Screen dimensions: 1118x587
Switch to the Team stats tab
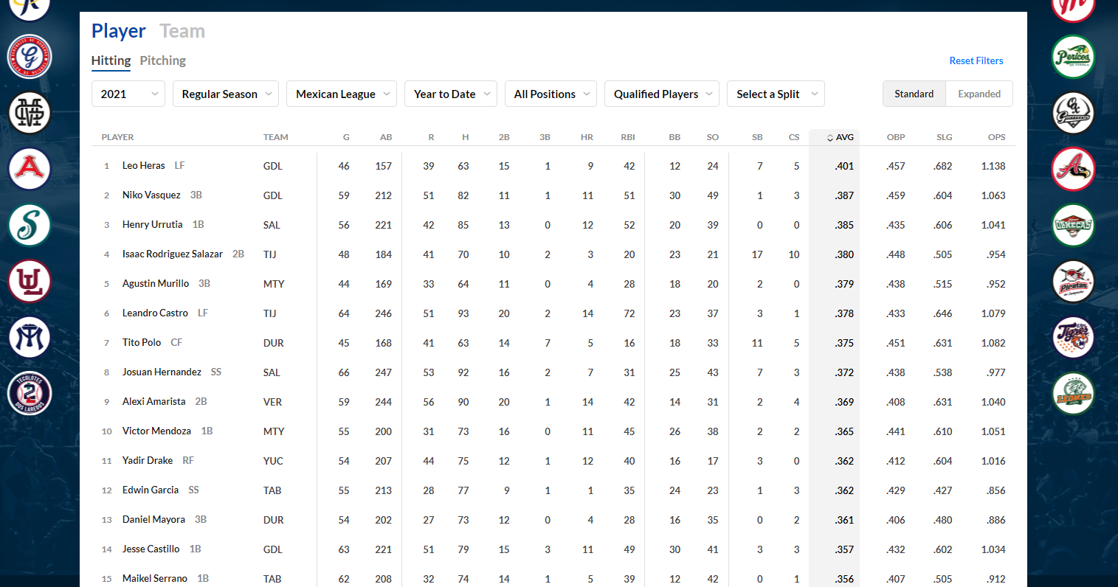click(182, 31)
